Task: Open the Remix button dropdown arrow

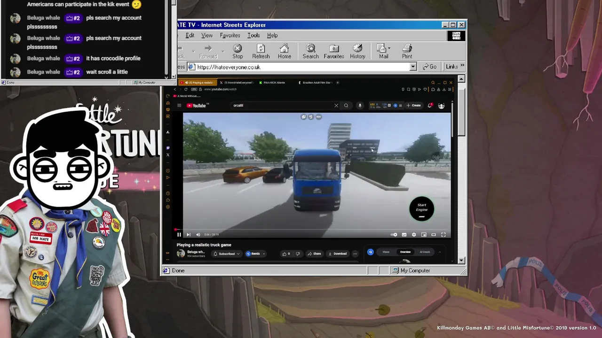Action: click(263, 253)
